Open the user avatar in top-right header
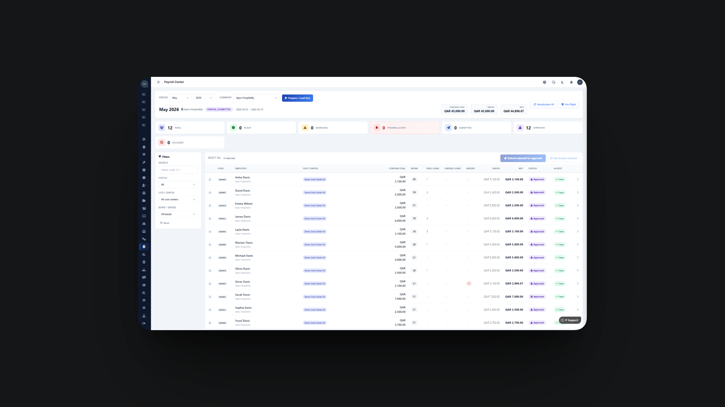This screenshot has height=407, width=725. pyautogui.click(x=580, y=82)
